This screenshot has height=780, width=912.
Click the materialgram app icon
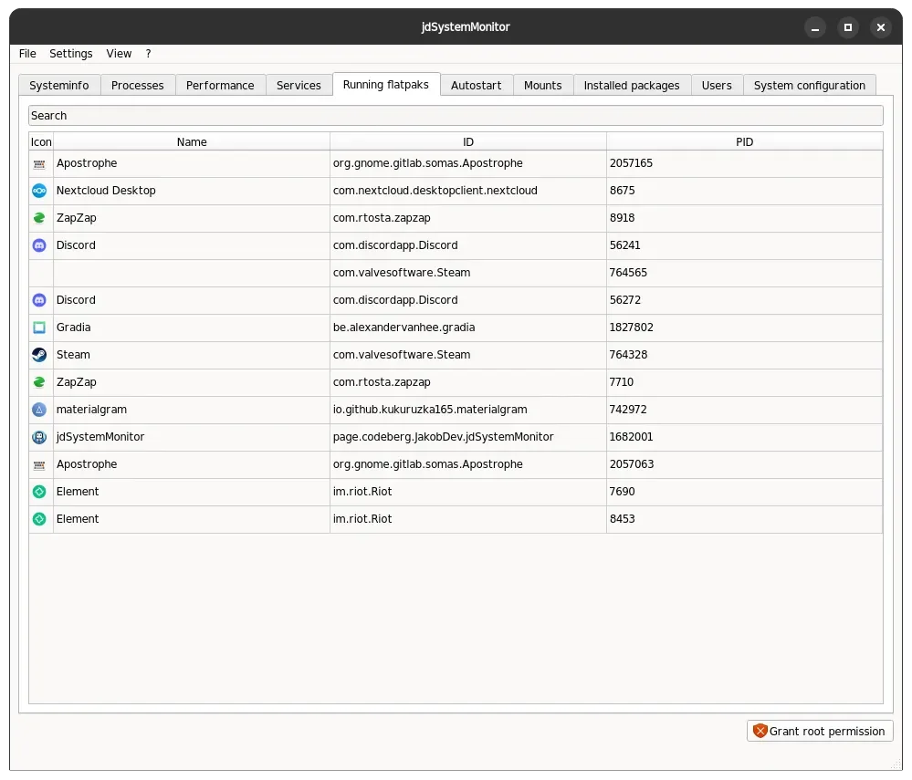[39, 410]
